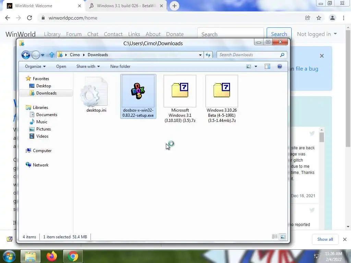
Task: View site lock info in Chrome
Action: pos(43,18)
